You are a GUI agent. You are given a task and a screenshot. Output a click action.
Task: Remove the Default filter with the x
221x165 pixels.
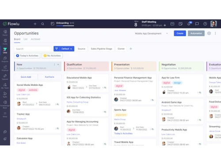pos(71,49)
